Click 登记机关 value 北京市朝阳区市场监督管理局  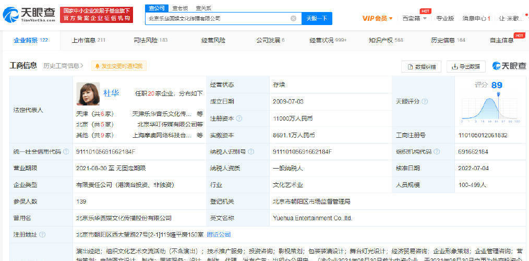coord(311,201)
